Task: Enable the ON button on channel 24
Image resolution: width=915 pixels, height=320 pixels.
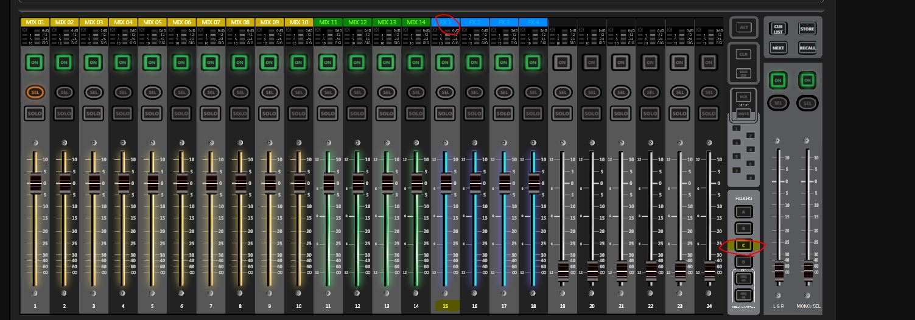Action: [709, 62]
